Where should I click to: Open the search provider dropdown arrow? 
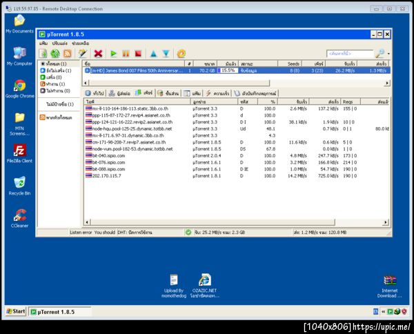click(x=388, y=54)
